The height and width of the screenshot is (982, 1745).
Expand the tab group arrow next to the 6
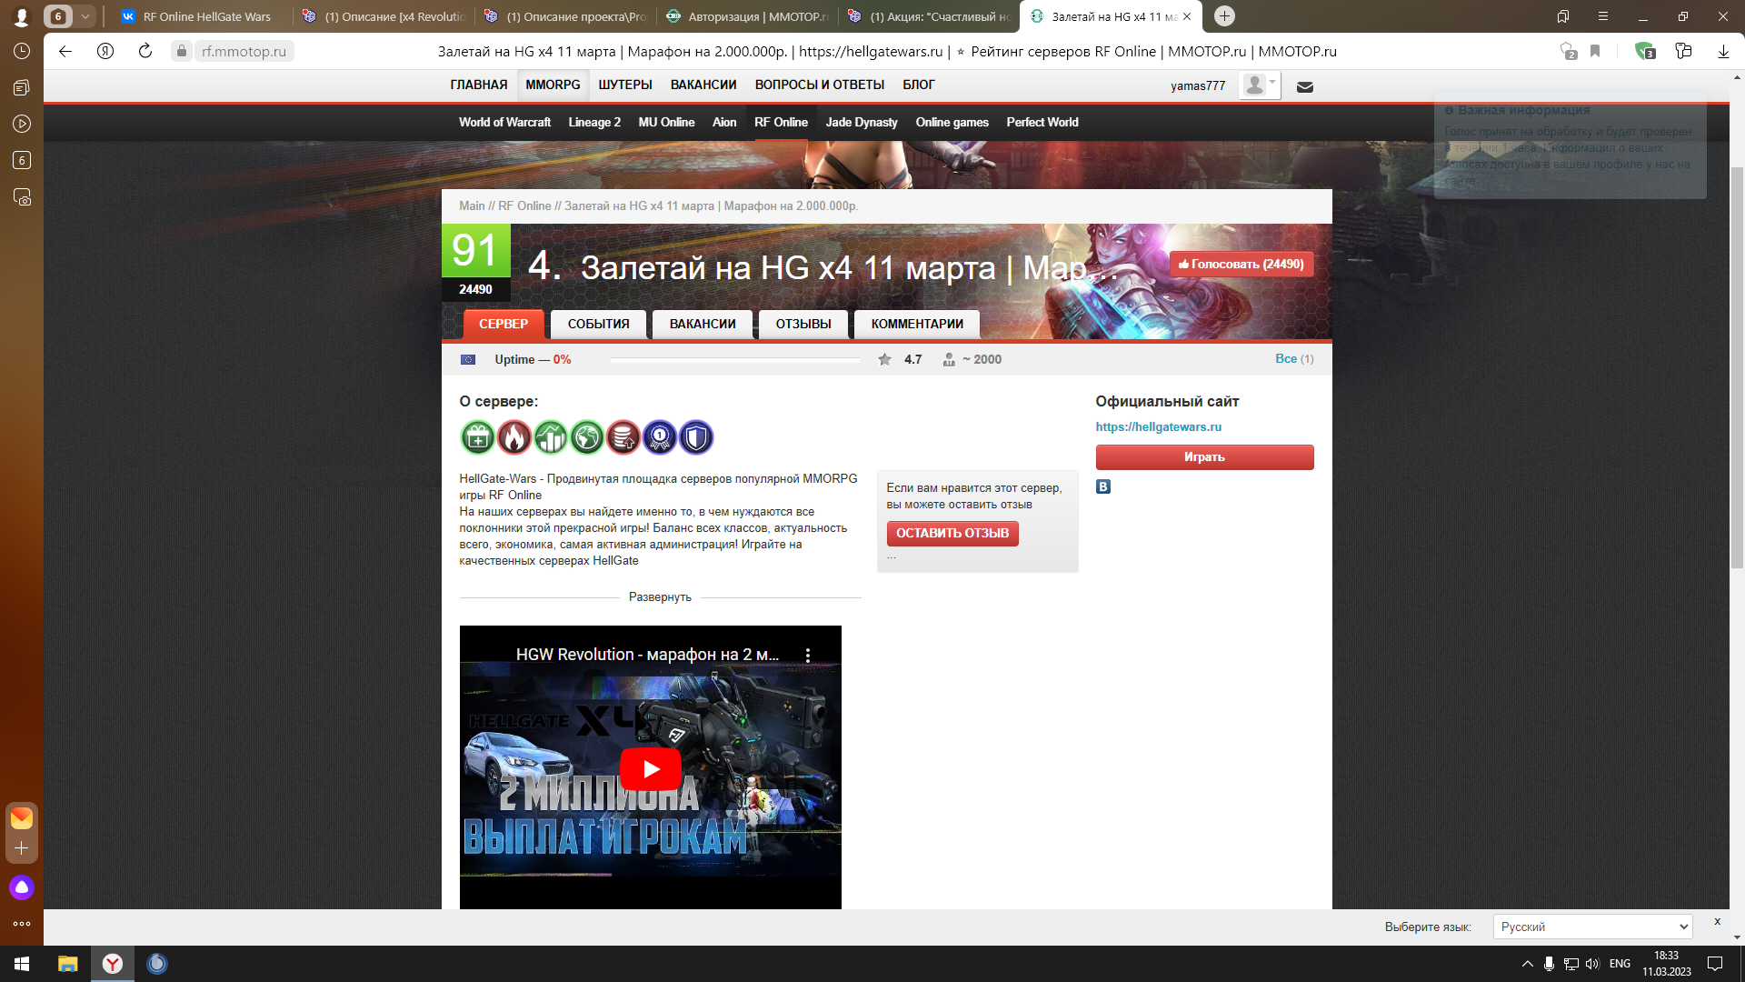click(85, 16)
